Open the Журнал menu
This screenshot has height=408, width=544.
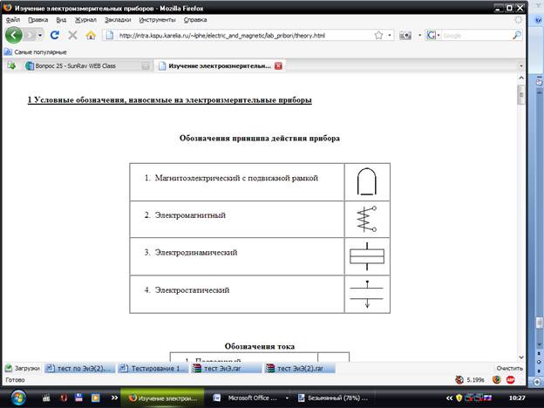[85, 20]
